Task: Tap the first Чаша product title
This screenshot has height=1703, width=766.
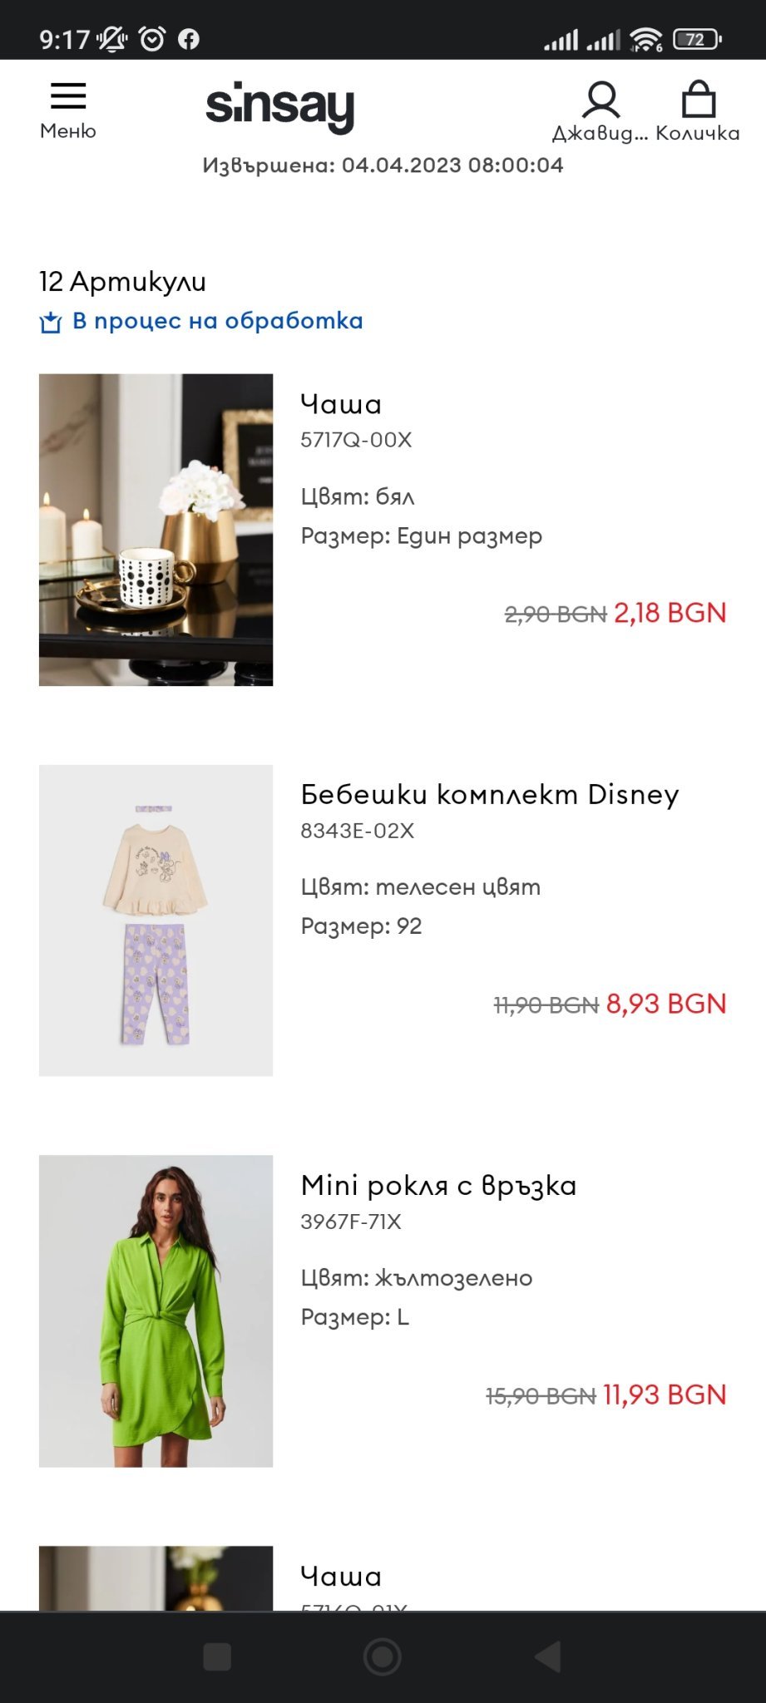Action: point(341,404)
